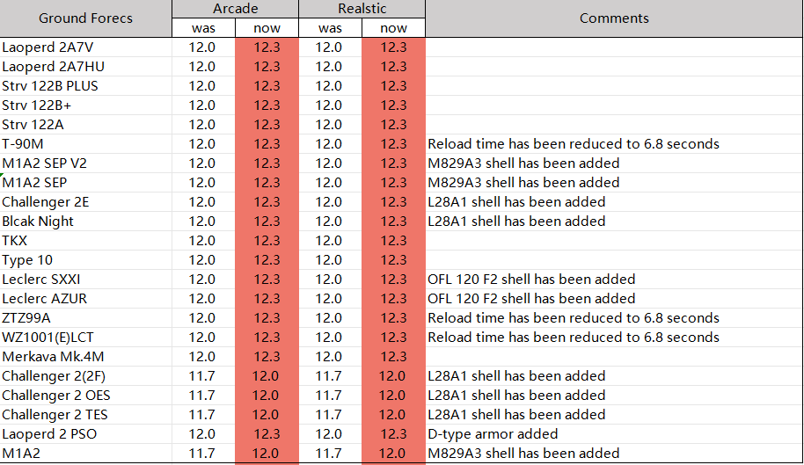Viewport: 804px width, 465px height.
Task: Click Challenger 2E L28A1 shell comment
Action: point(516,202)
